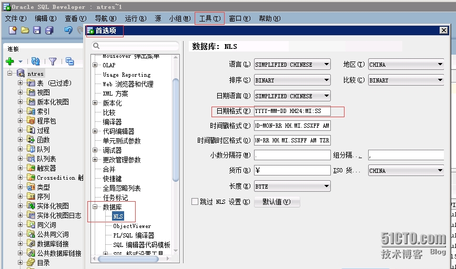This screenshot has height=269, width=456.
Task: Click the 函数 function icon
Action: pyautogui.click(x=31, y=140)
